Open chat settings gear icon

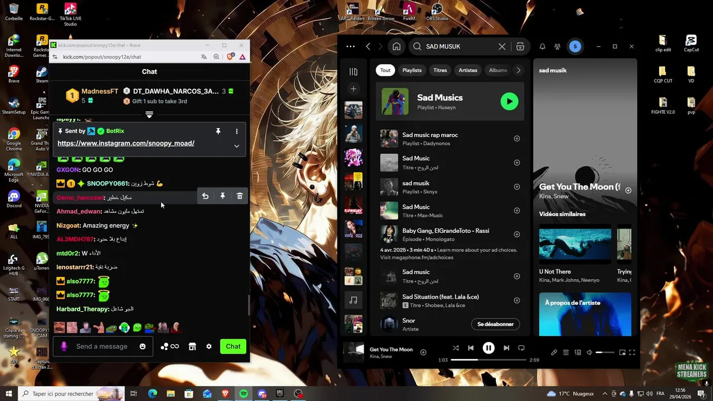tap(209, 346)
